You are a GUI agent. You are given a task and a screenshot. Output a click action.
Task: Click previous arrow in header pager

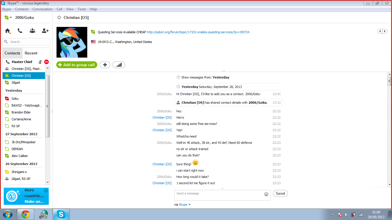pyautogui.click(x=380, y=31)
